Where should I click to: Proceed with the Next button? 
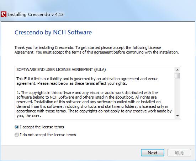153,152
